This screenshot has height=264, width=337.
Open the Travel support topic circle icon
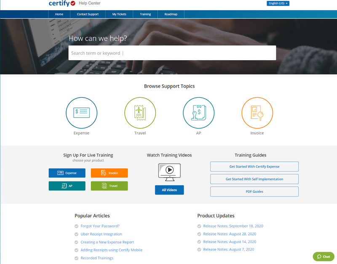point(140,113)
